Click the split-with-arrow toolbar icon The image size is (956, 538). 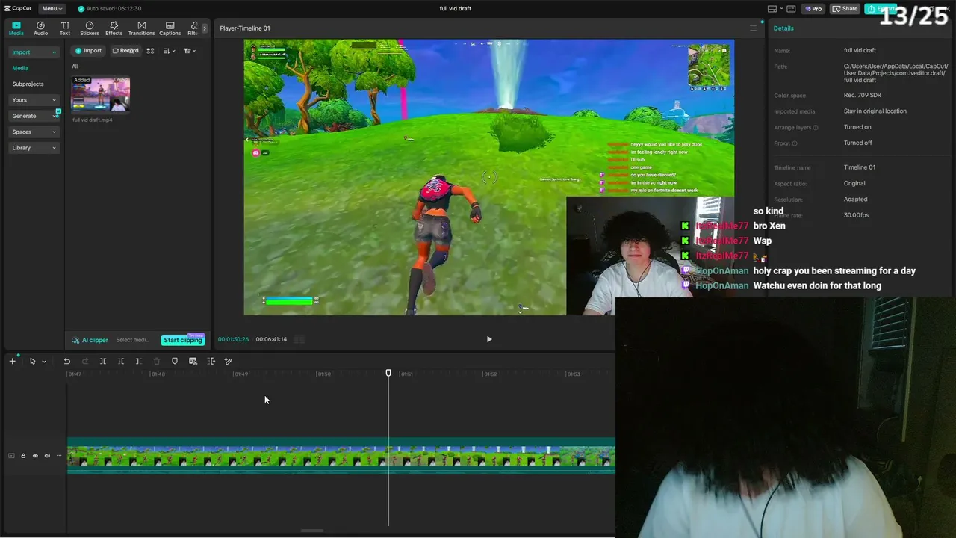click(x=211, y=361)
